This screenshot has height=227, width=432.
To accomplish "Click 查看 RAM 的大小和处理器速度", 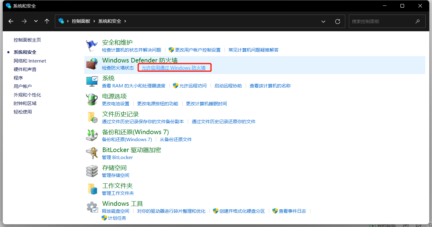I will [134, 86].
